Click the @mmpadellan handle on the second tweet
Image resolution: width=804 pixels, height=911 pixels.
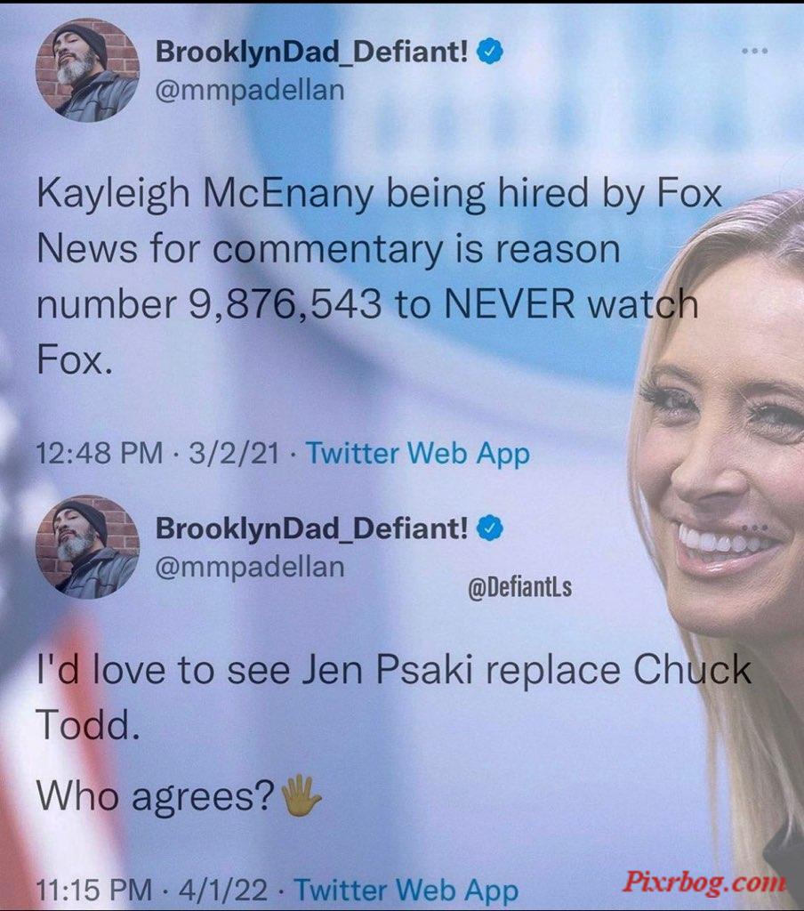(x=250, y=567)
